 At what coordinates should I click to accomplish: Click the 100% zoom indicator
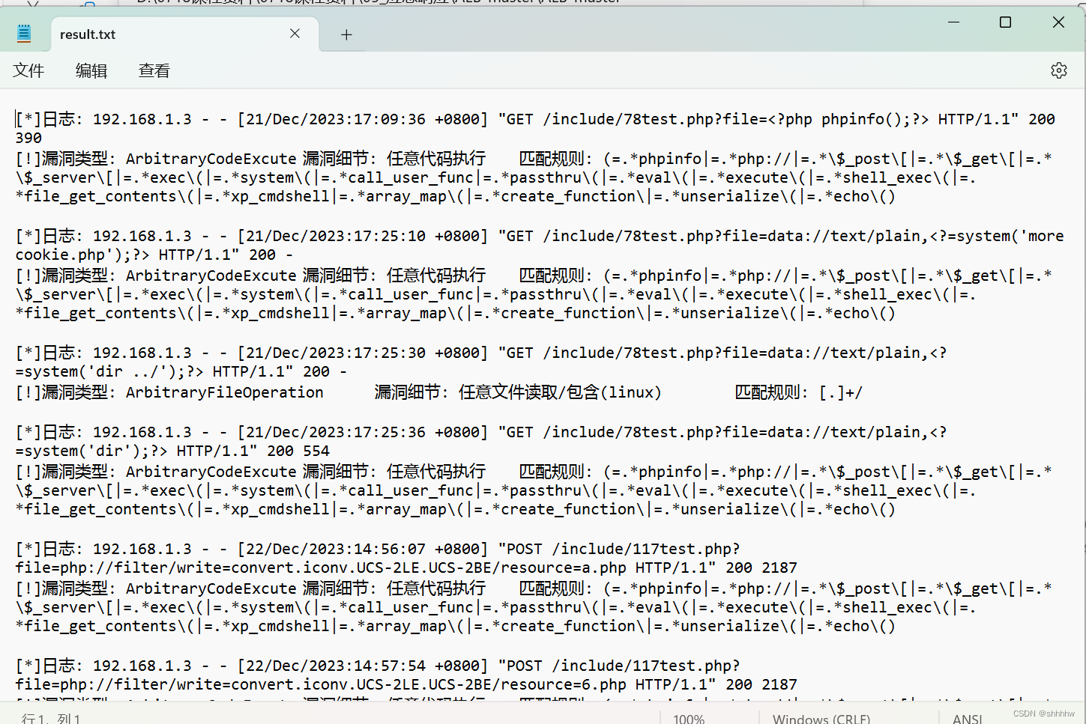(x=688, y=717)
